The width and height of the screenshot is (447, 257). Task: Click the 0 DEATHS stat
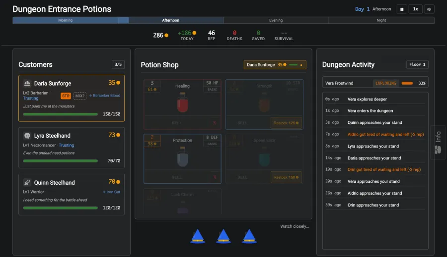(234, 35)
